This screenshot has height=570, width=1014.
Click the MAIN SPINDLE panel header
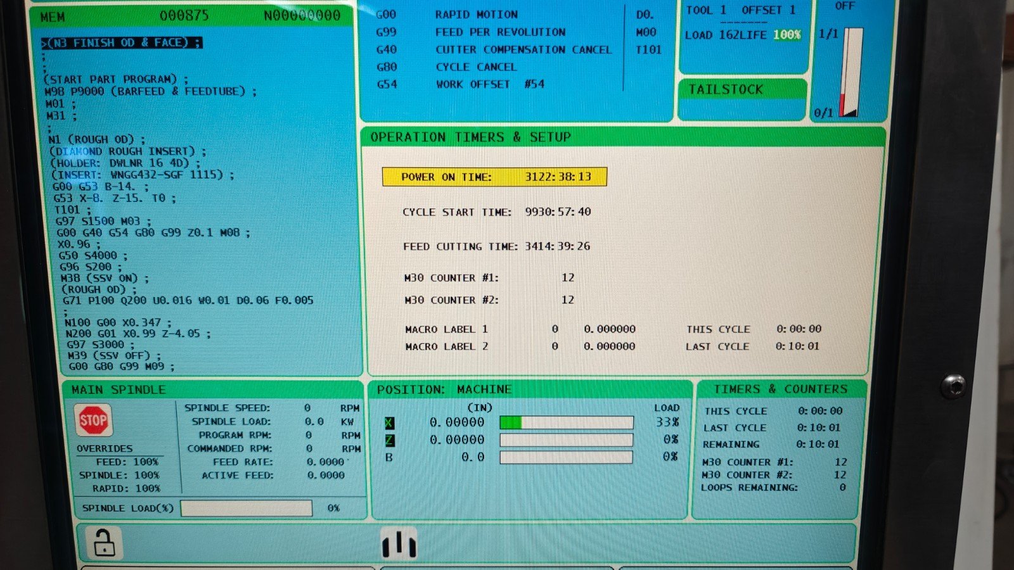point(119,390)
